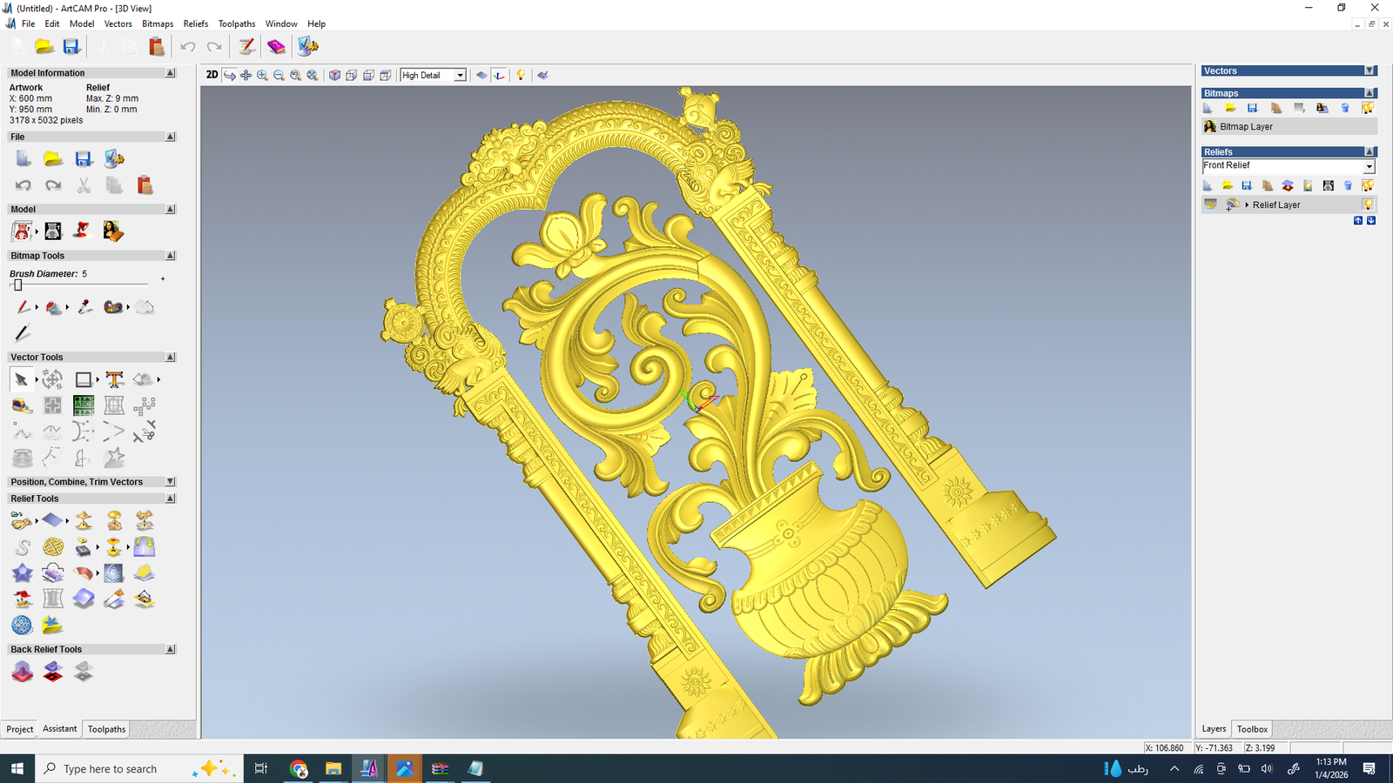Toggle all bitmap layers visibility bulbs
The height and width of the screenshot is (783, 1393).
1368,108
